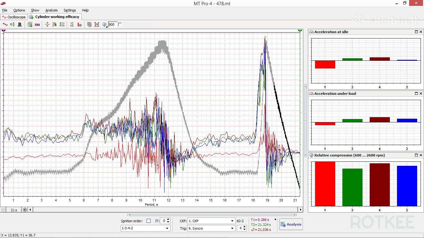This screenshot has height=238, width=424.
Task: Close the Relative compression panel
Action: pyautogui.click(x=421, y=155)
